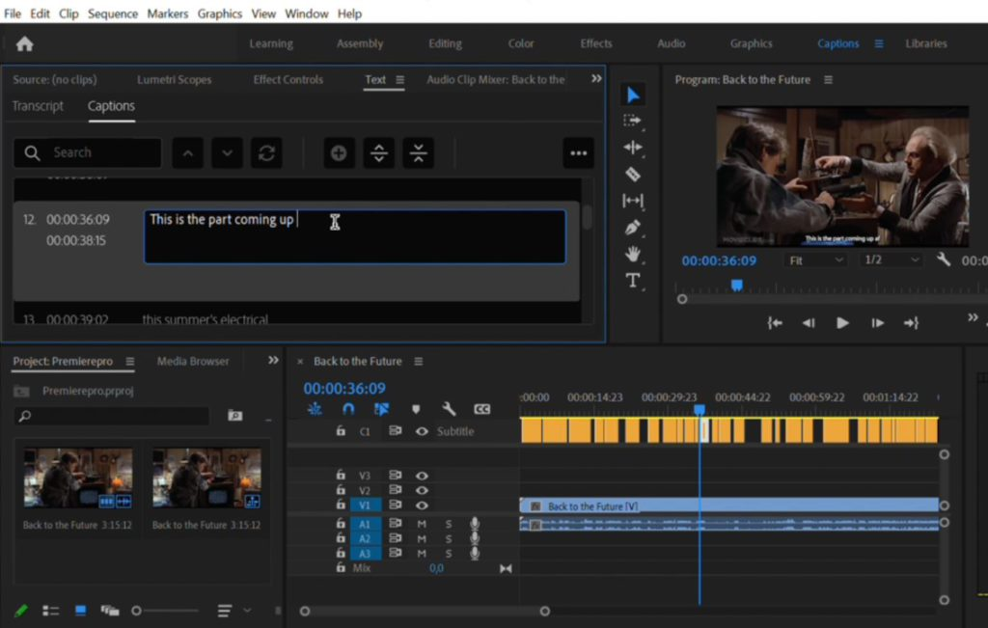This screenshot has height=628, width=988.
Task: Open Back to the Future sequence menu
Action: (x=419, y=362)
